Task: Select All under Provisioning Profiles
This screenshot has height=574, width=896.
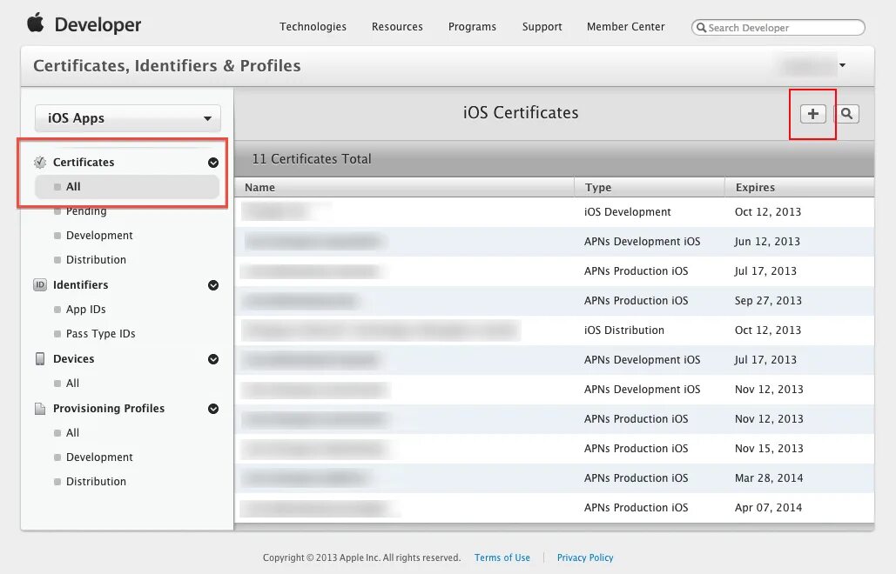Action: 72,433
